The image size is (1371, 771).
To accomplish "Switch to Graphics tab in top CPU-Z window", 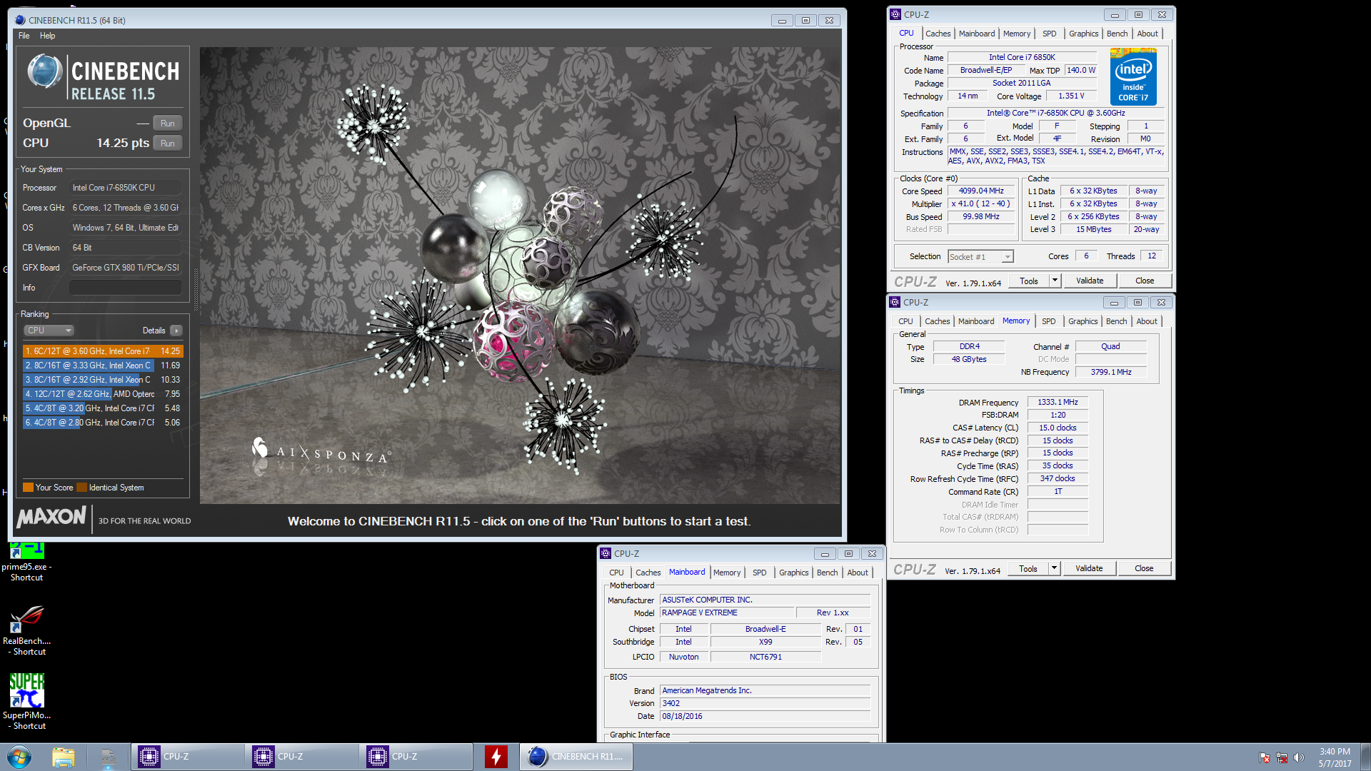I will (1083, 34).
